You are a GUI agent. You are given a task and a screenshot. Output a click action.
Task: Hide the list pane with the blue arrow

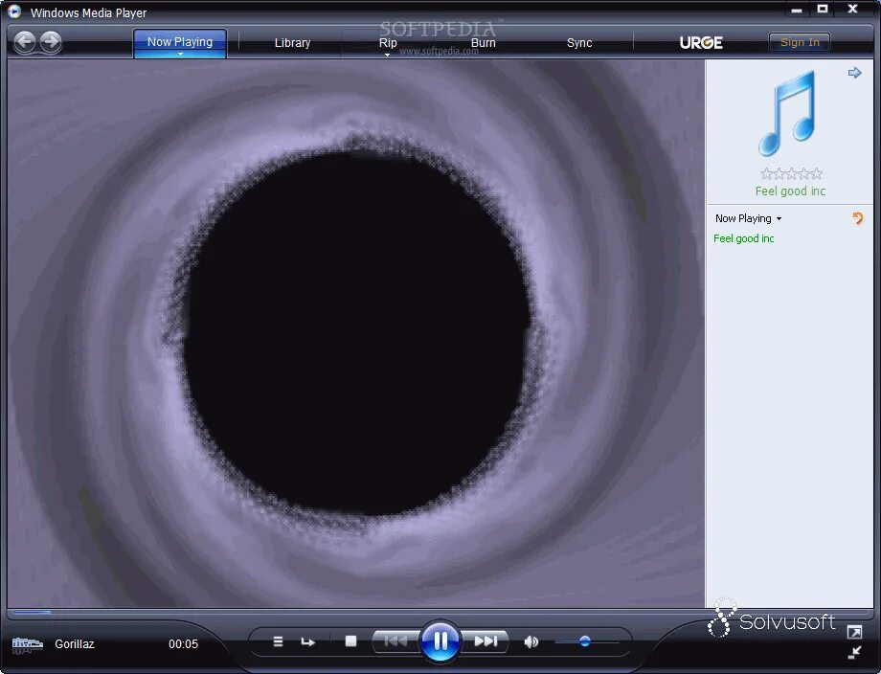(x=854, y=73)
